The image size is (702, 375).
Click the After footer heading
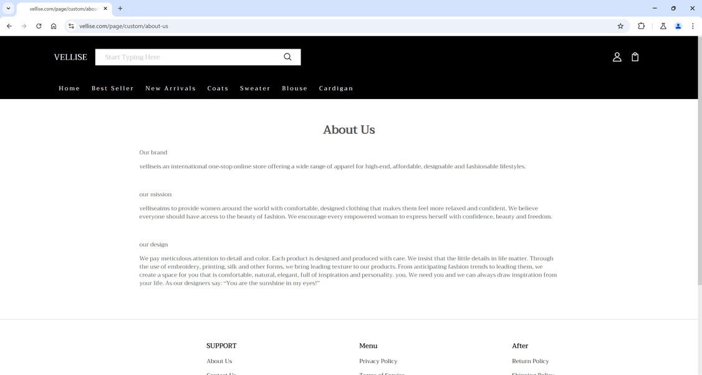point(520,346)
